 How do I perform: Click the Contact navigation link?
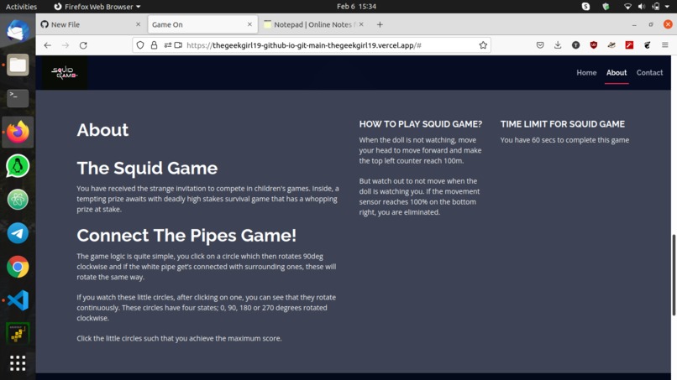649,72
